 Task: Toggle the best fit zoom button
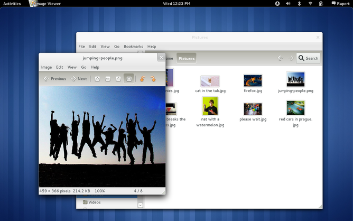point(128,79)
